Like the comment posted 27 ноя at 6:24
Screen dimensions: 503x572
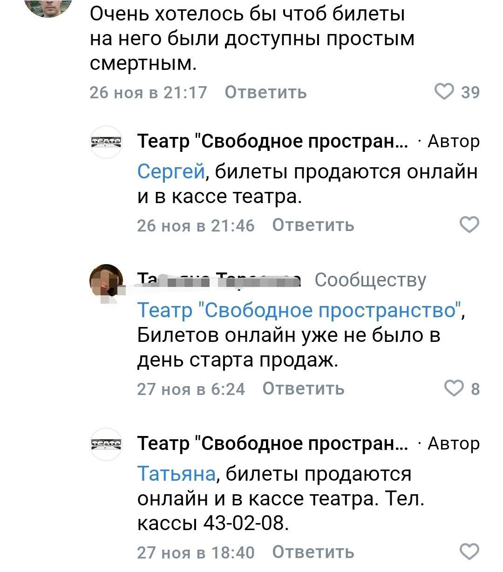(x=455, y=388)
